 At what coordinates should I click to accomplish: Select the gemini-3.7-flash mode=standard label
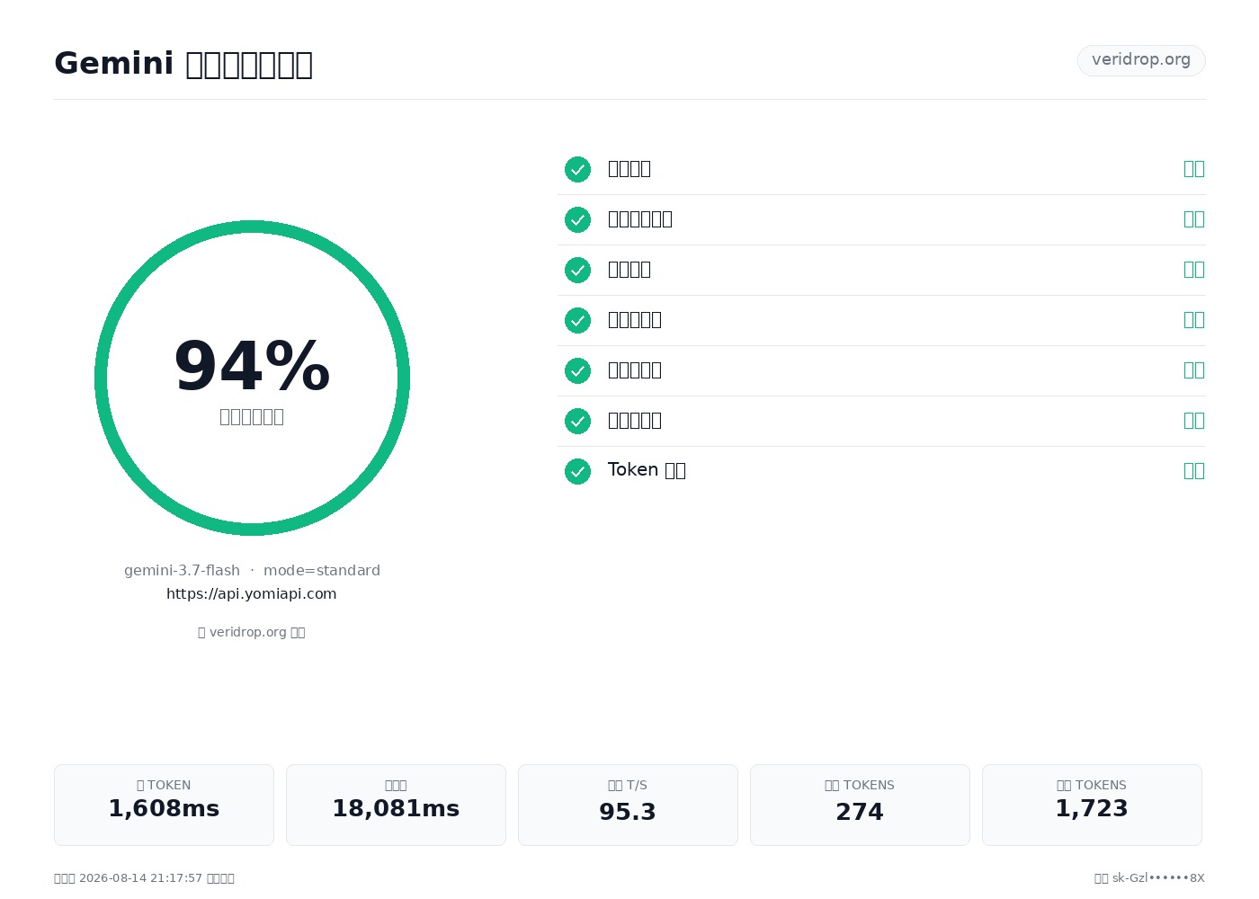click(x=252, y=570)
